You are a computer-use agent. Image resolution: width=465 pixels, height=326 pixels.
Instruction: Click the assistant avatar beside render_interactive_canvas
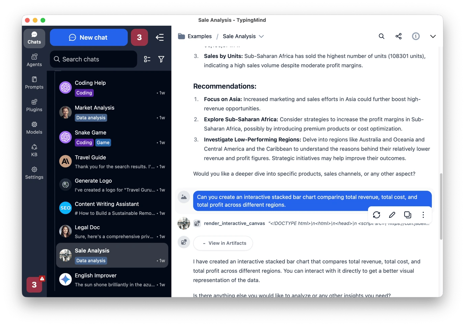(184, 223)
